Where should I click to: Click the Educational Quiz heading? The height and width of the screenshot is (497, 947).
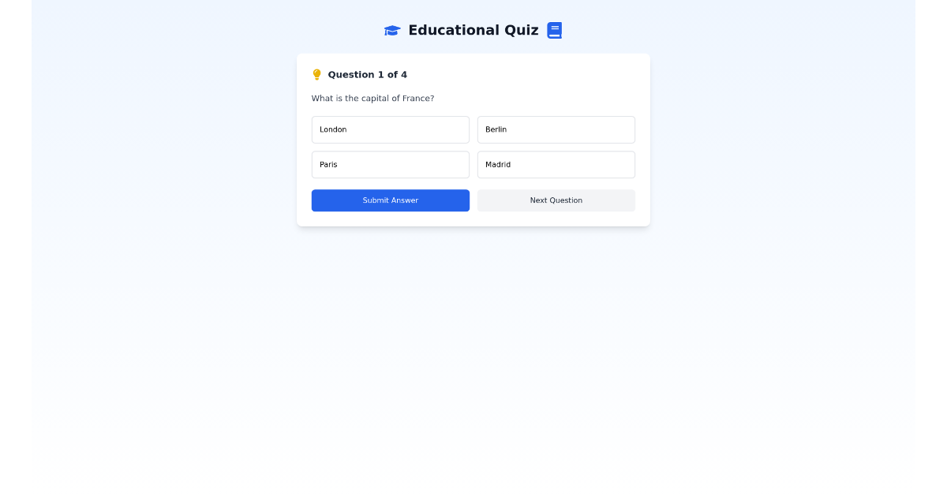coord(473,30)
